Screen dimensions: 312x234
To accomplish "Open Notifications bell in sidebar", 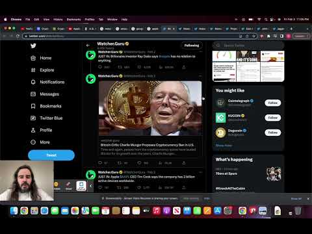I will 47,82.
